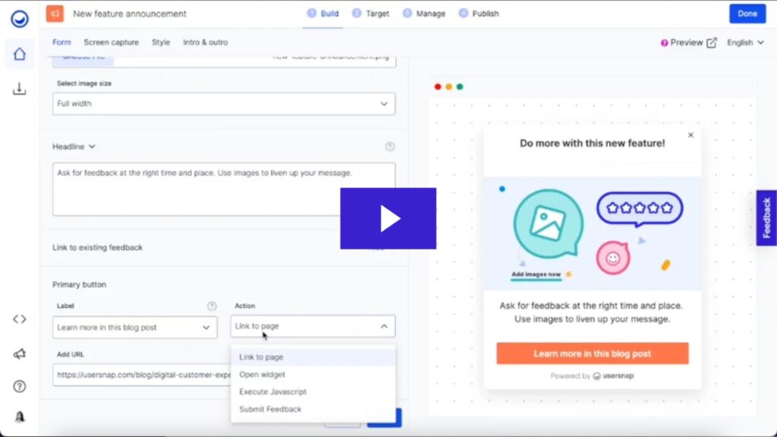Image resolution: width=777 pixels, height=437 pixels.
Task: Expand the Select image size dropdown
Action: coord(224,104)
